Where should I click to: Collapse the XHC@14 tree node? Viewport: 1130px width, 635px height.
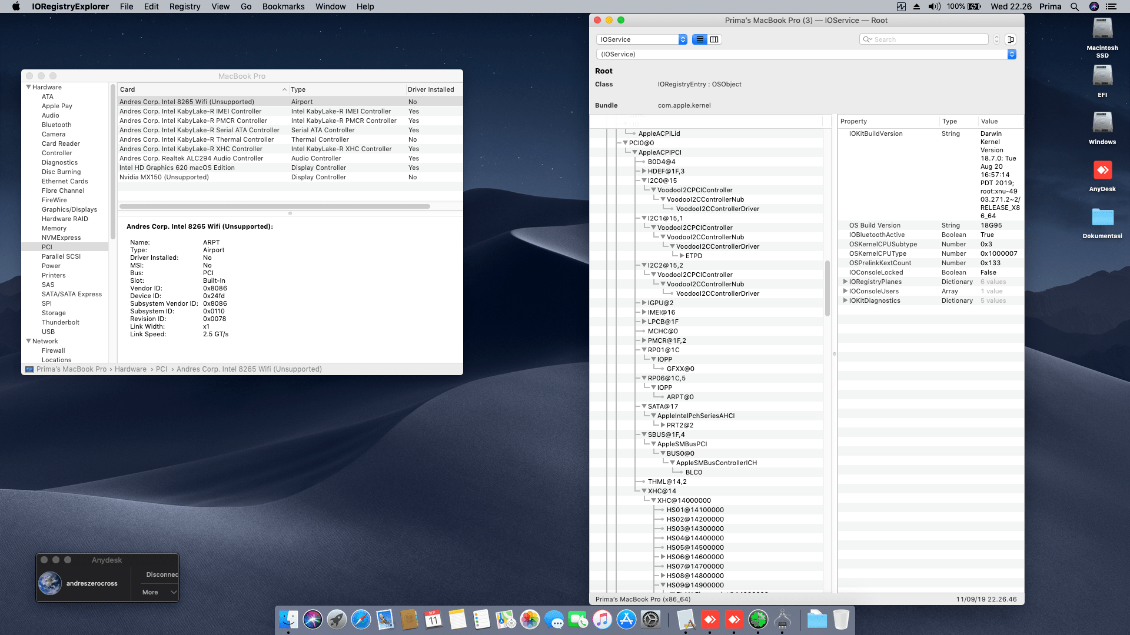click(x=644, y=491)
